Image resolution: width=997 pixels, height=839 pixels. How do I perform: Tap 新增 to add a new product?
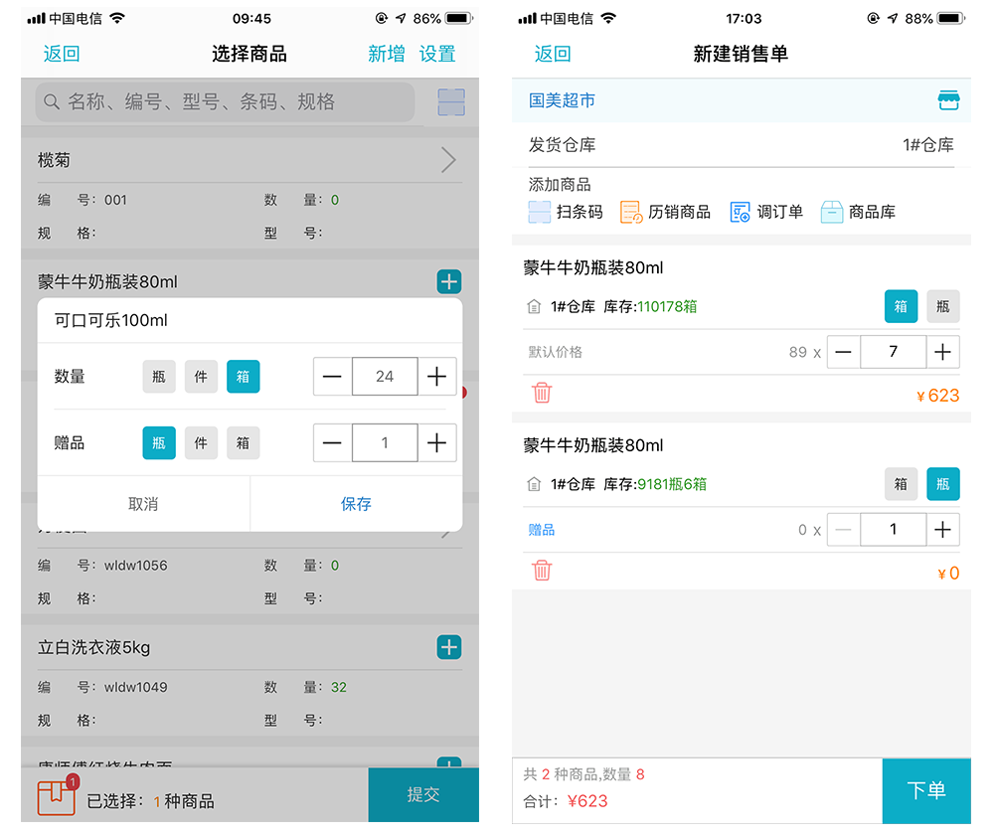(x=387, y=54)
